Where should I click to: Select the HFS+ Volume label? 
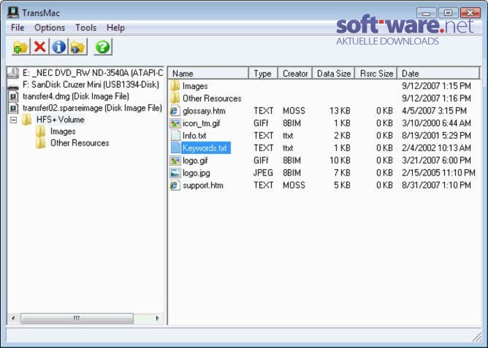(x=61, y=120)
